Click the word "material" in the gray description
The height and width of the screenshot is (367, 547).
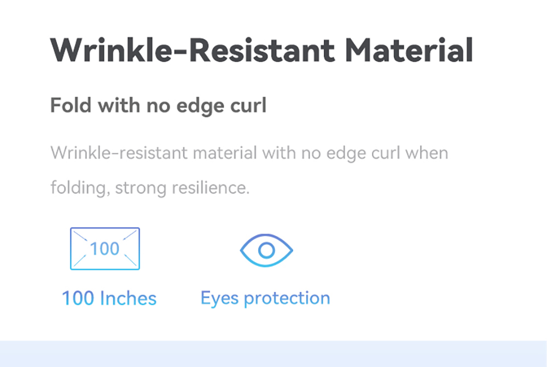click(x=226, y=152)
